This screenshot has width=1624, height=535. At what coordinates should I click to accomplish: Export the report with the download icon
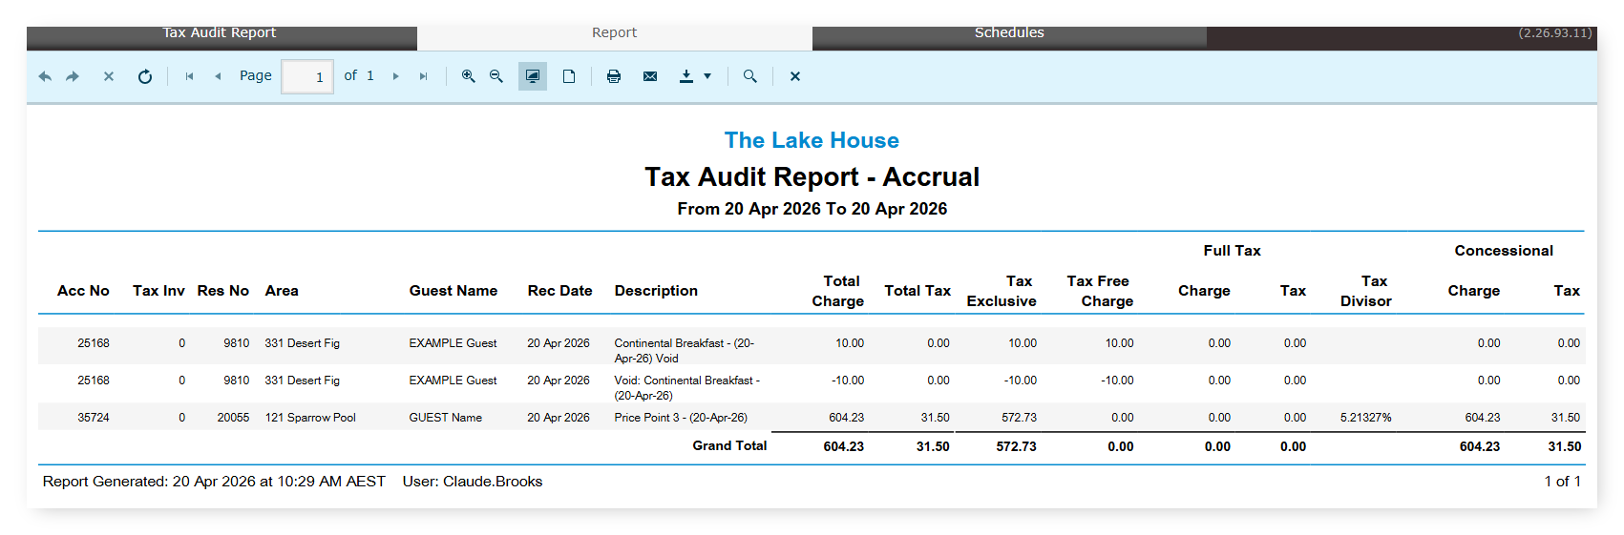click(x=685, y=76)
